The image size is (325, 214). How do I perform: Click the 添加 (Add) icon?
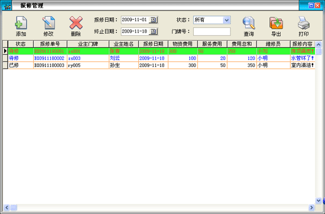pos(21,22)
